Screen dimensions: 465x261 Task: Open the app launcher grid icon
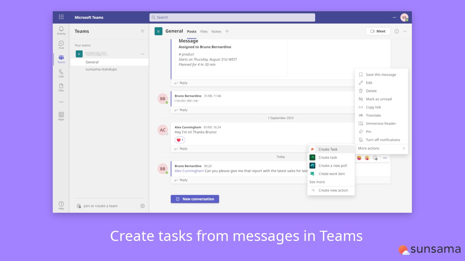tap(61, 17)
